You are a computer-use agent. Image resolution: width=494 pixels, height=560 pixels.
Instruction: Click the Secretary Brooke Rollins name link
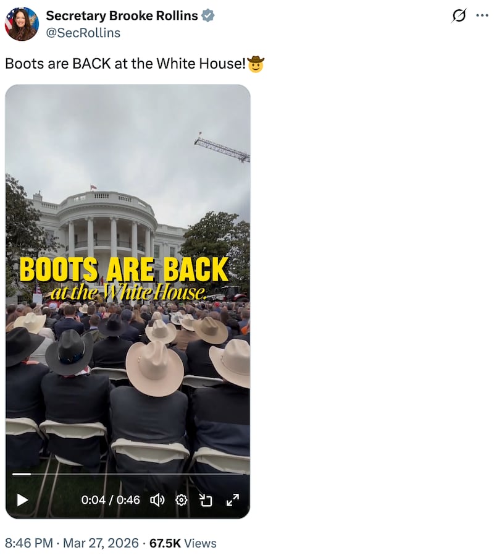(122, 15)
